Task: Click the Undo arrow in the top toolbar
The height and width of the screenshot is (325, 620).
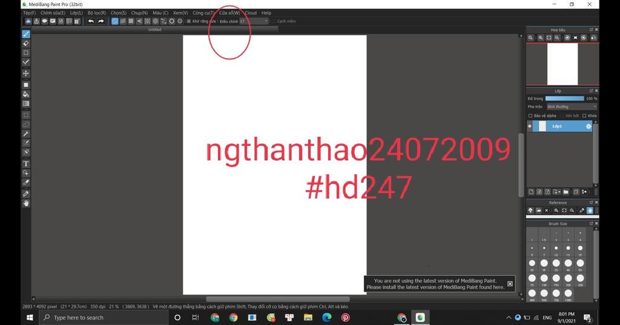Action: [x=91, y=21]
